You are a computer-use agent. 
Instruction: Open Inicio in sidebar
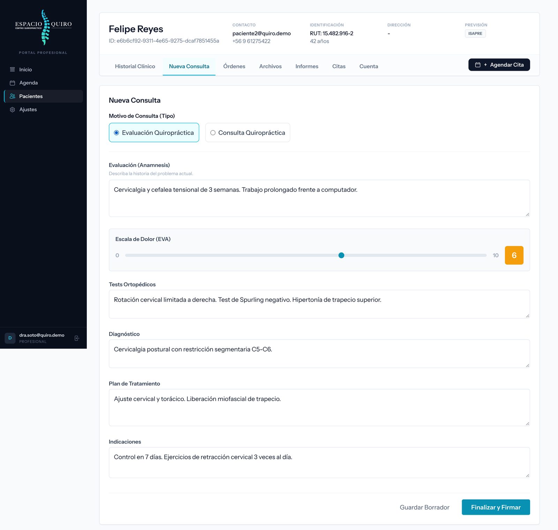point(43,69)
